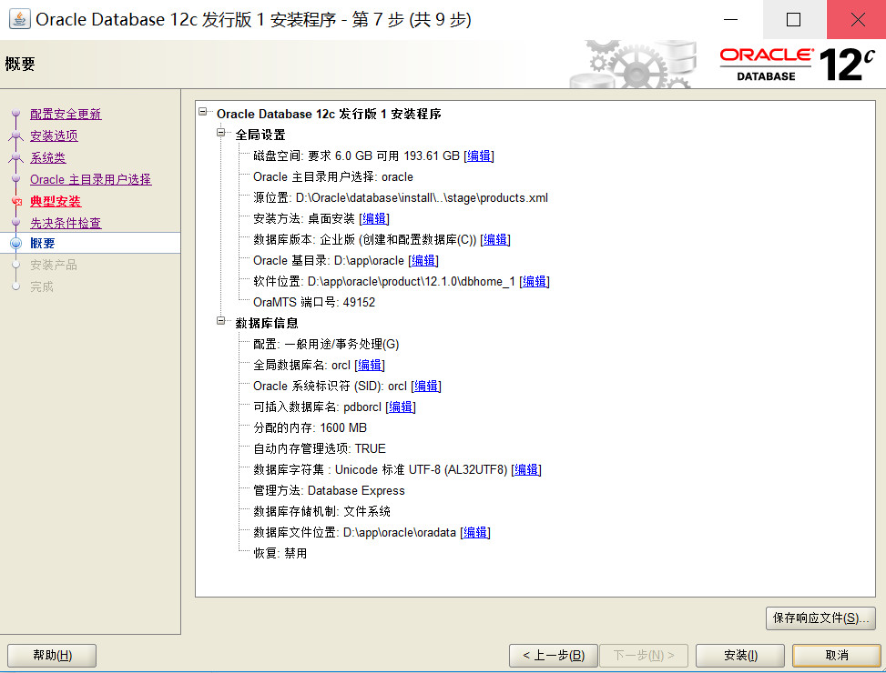Edit the 数据库版本 企业版 setting
The image size is (886, 673).
(495, 239)
